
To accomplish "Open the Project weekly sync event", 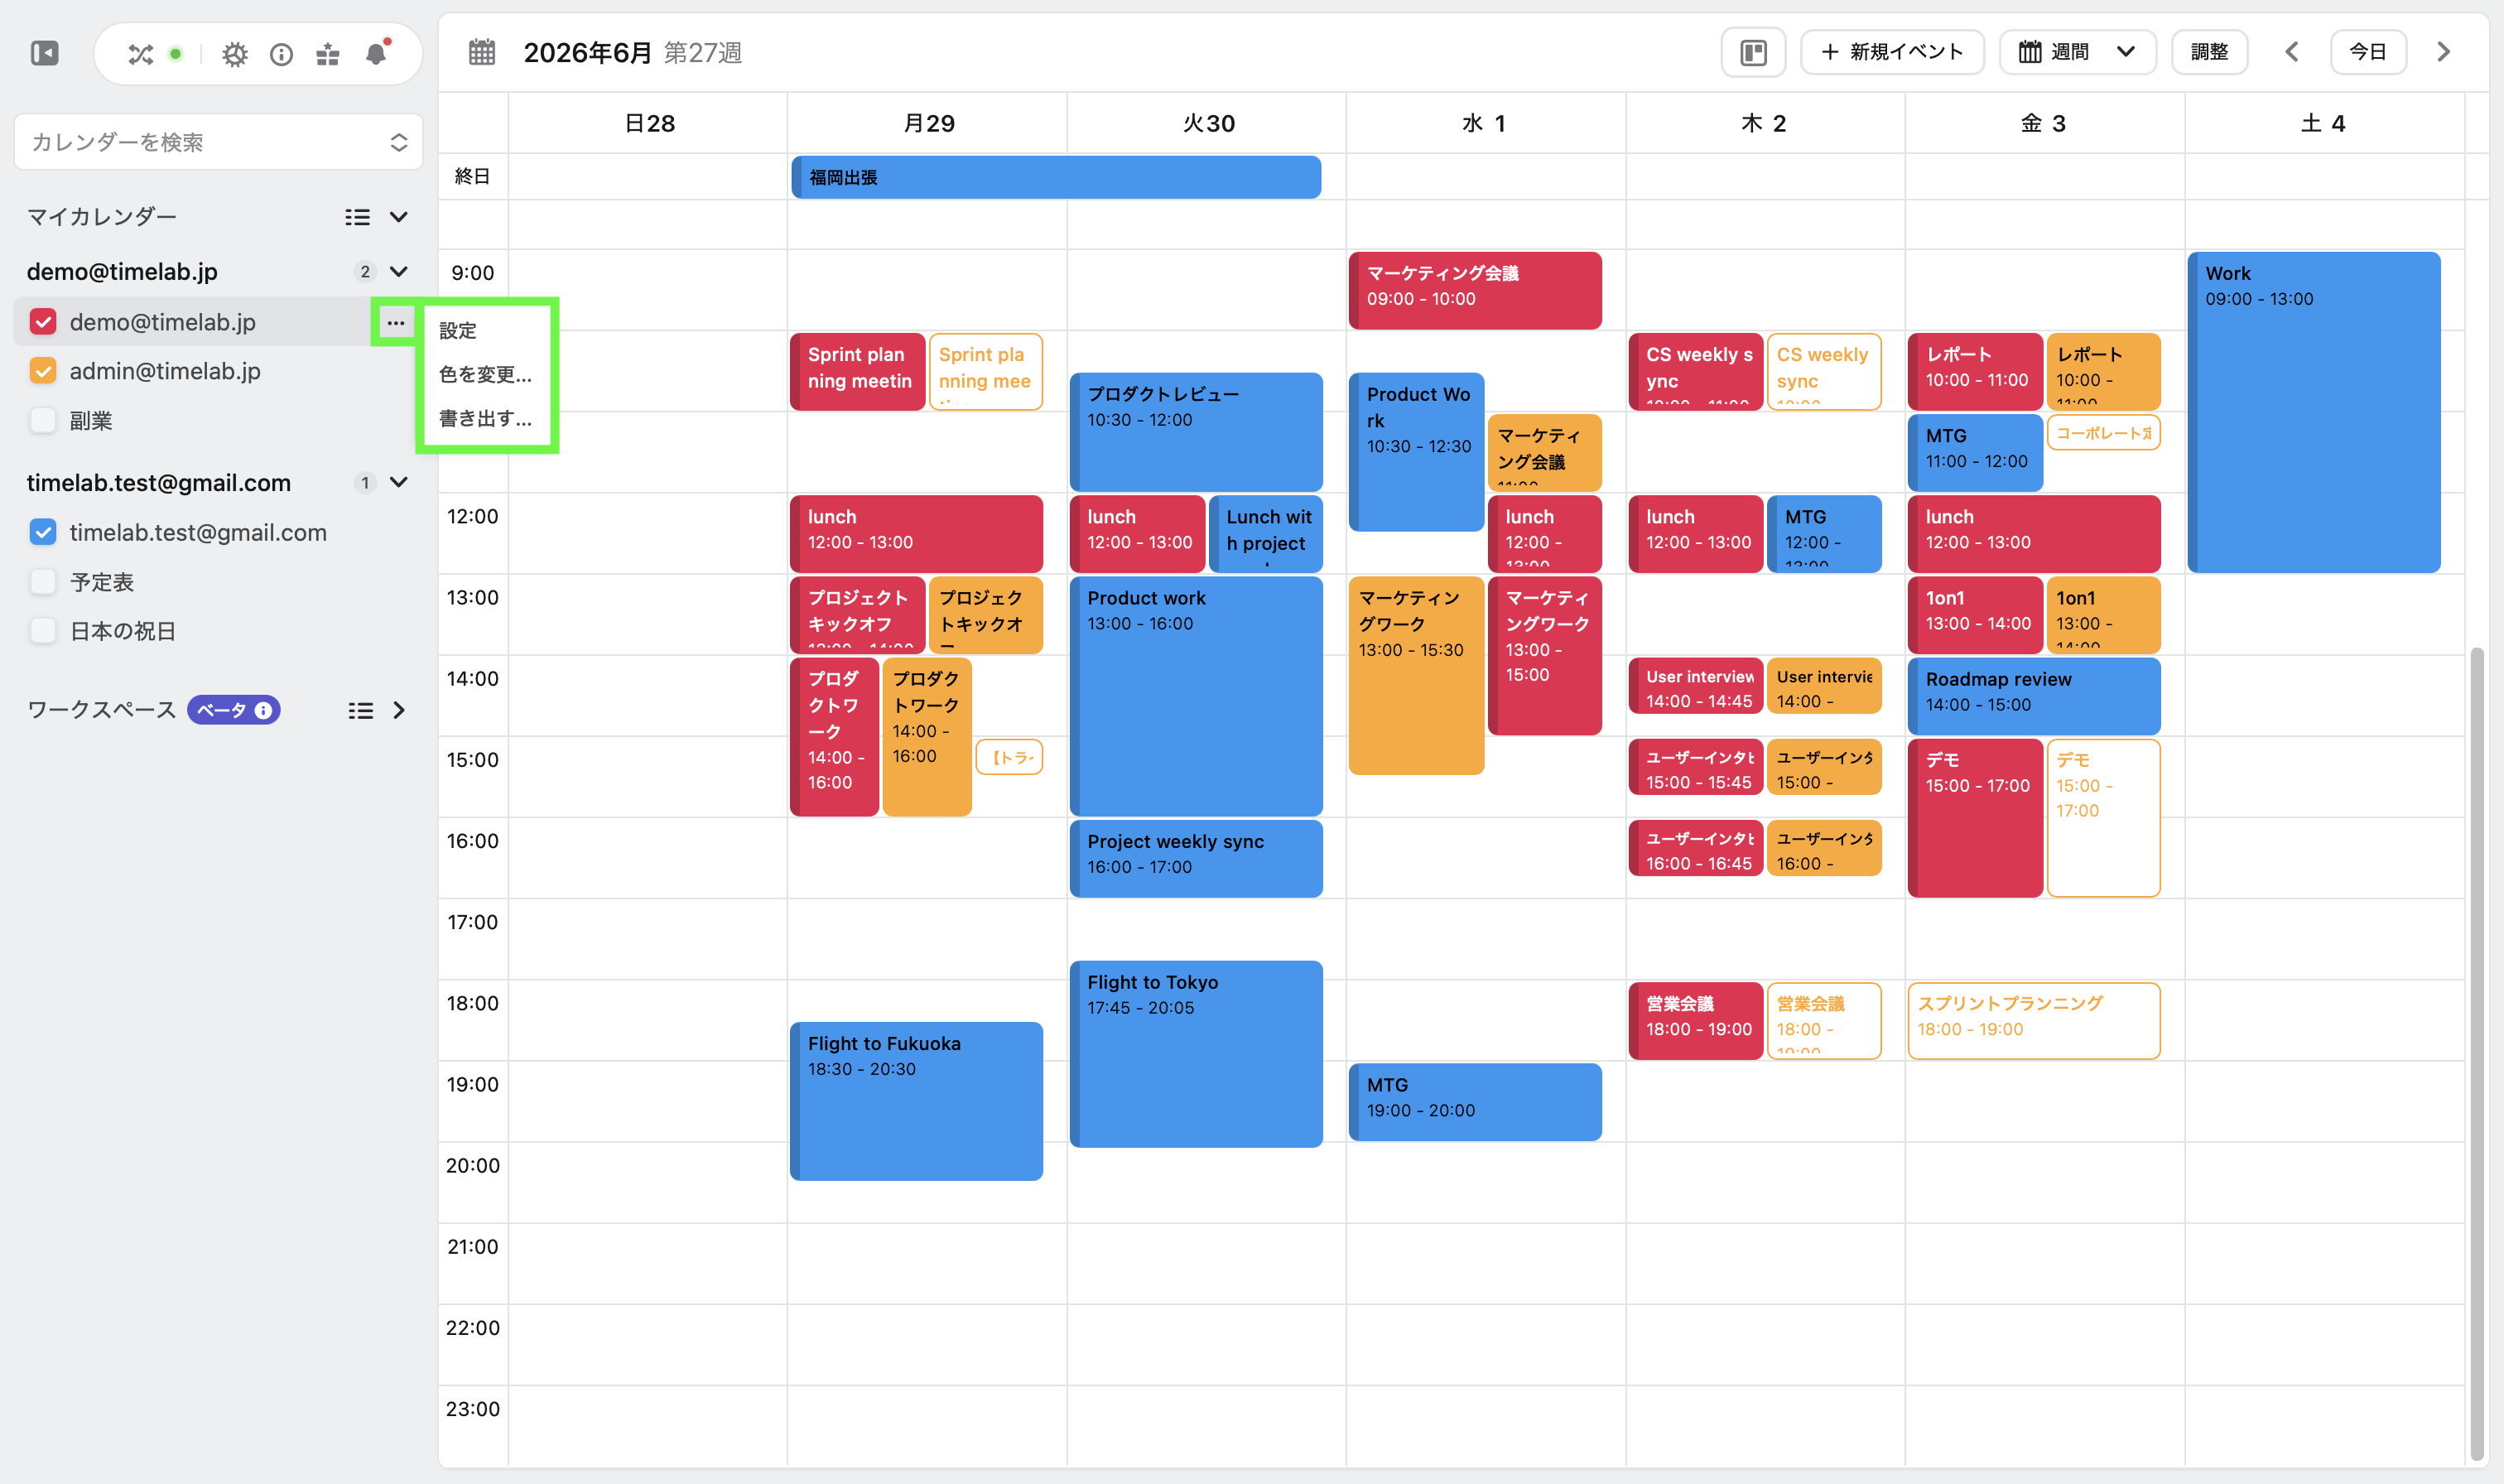I will pos(1196,858).
